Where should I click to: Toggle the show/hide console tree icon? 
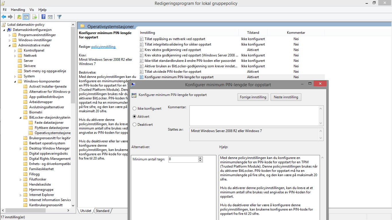click(26, 17)
